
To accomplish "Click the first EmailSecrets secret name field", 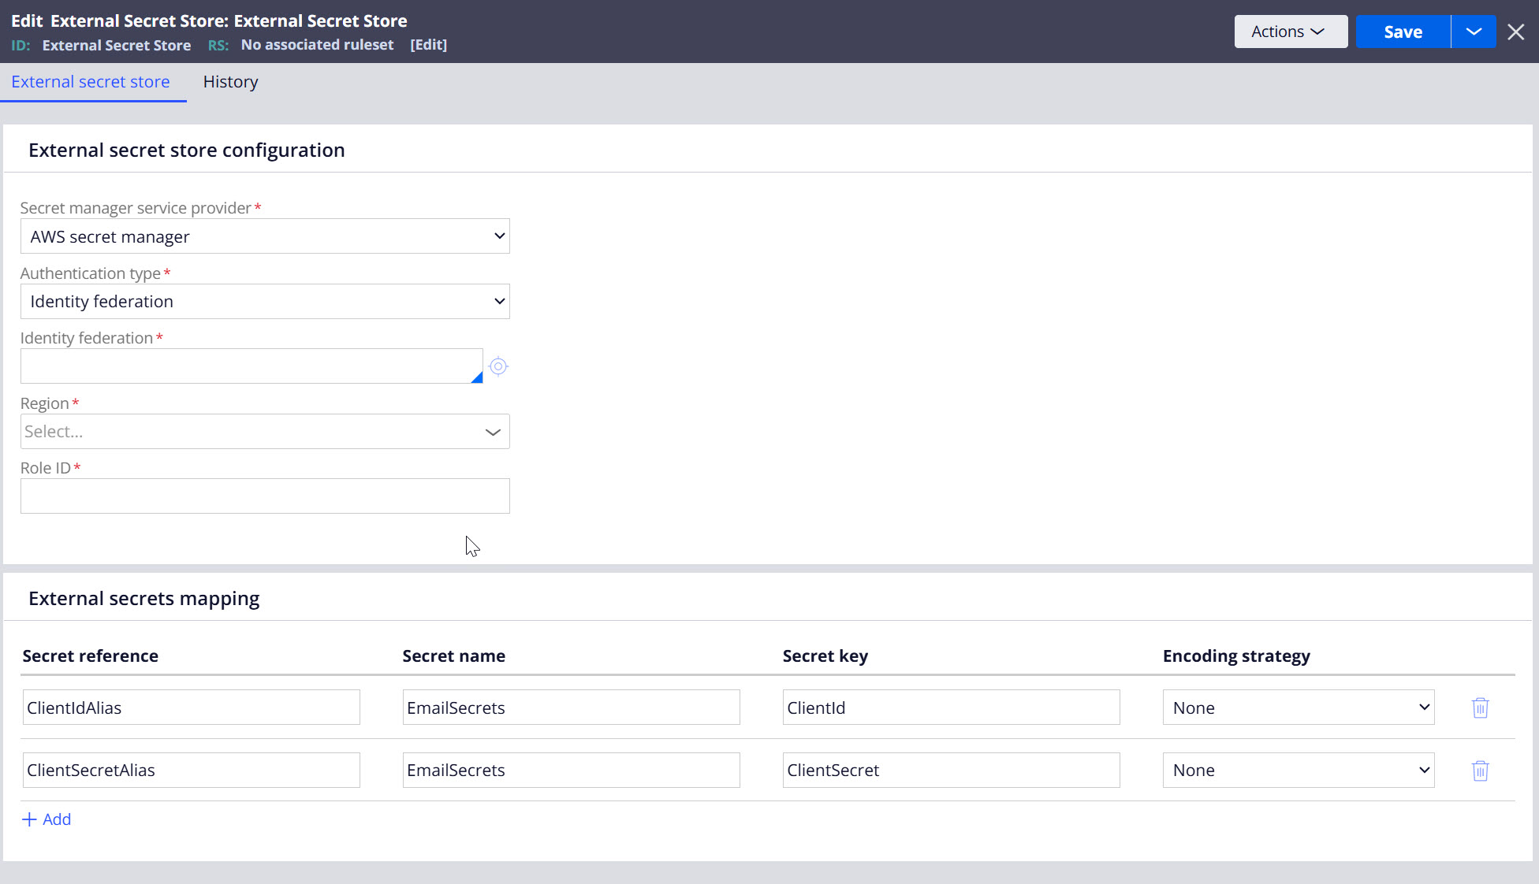I will (x=571, y=708).
